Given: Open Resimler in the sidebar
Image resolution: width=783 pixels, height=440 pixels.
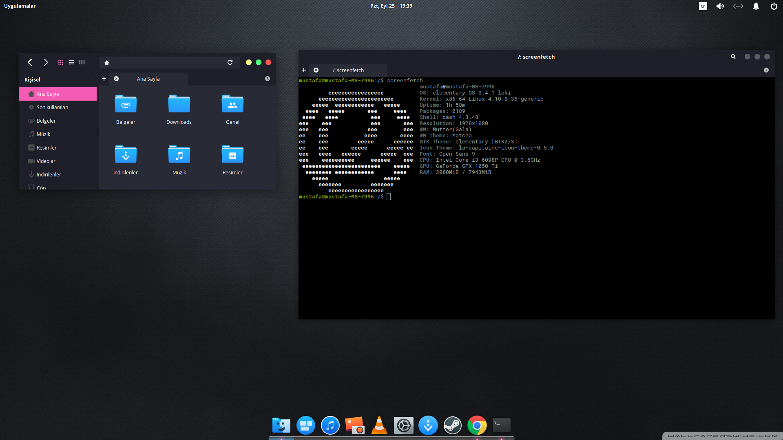Looking at the screenshot, I should pyautogui.click(x=58, y=147).
